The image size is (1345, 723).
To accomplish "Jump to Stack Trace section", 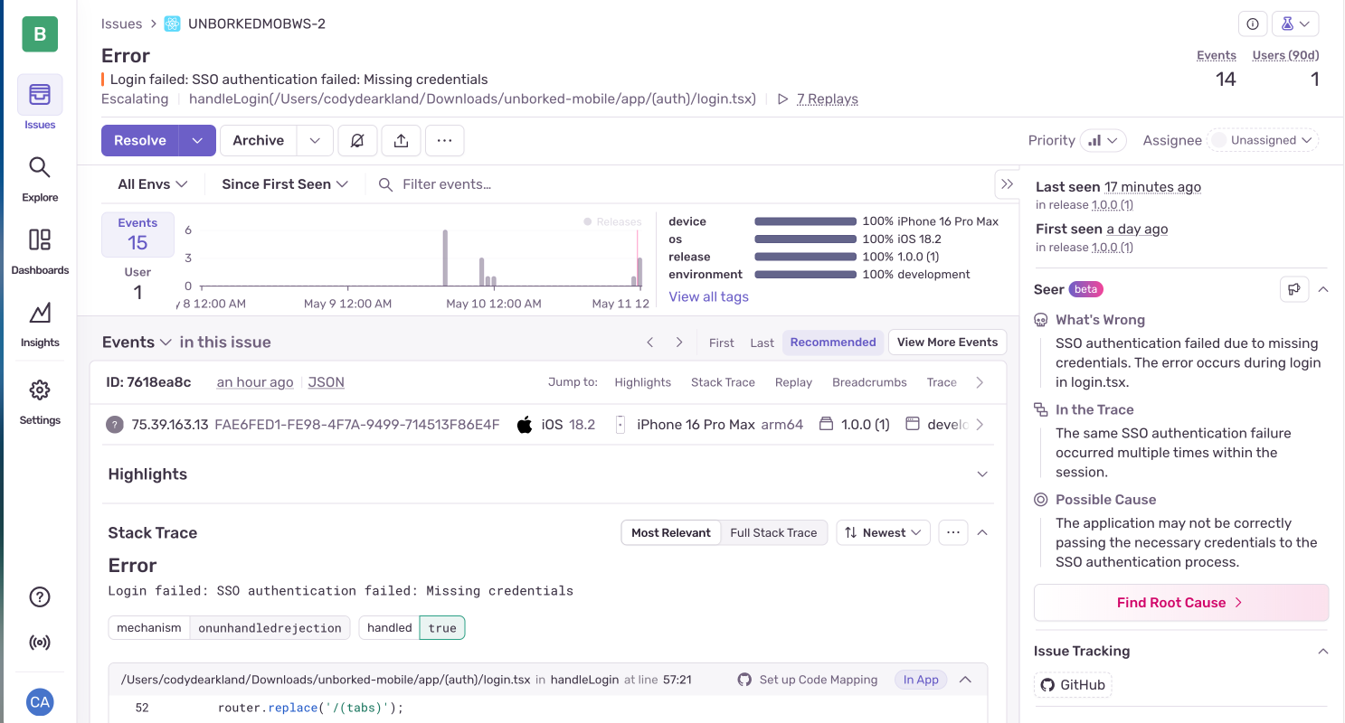I will pos(723,382).
